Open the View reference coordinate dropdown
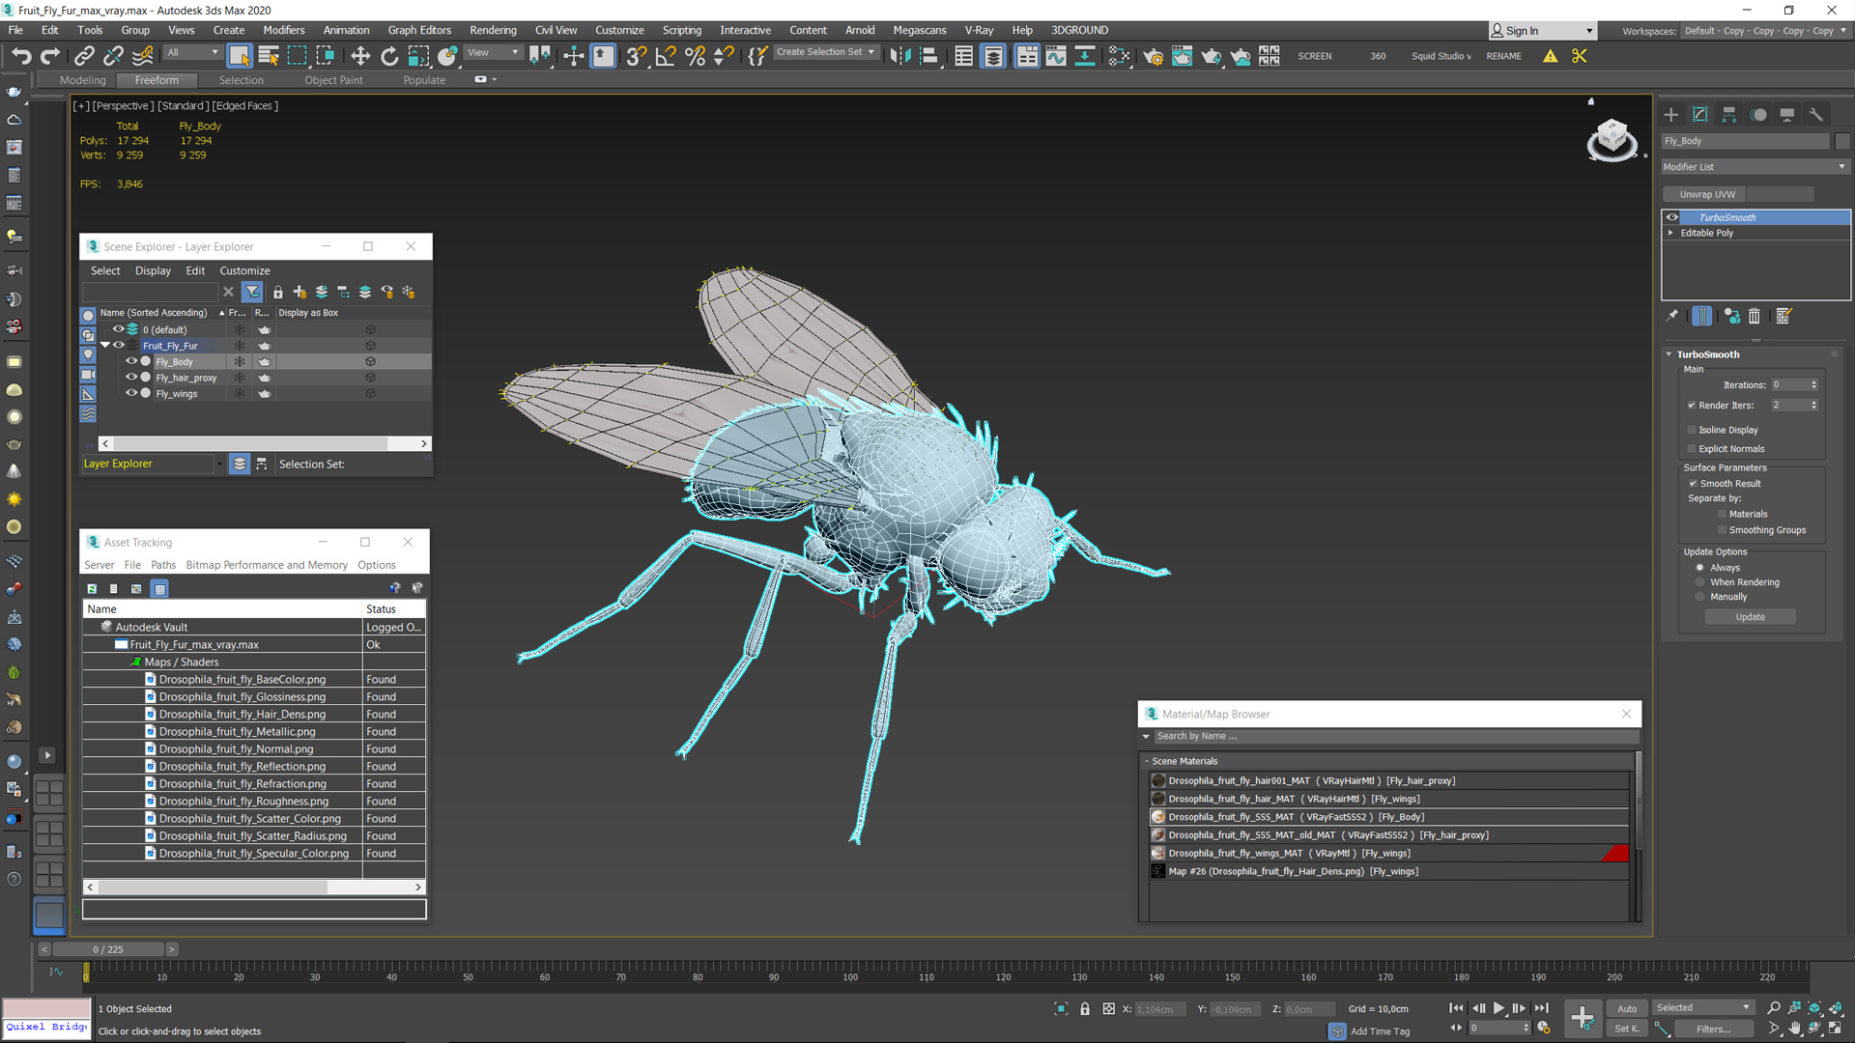Image resolution: width=1855 pixels, height=1043 pixels. (x=493, y=53)
